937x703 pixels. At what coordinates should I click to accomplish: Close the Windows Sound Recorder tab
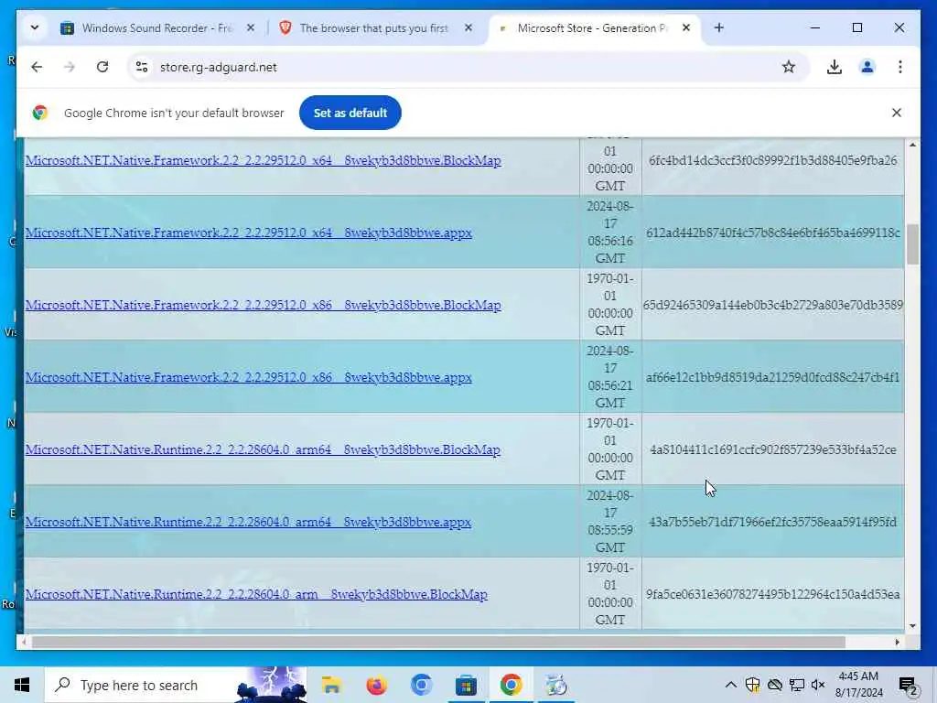[x=251, y=27]
